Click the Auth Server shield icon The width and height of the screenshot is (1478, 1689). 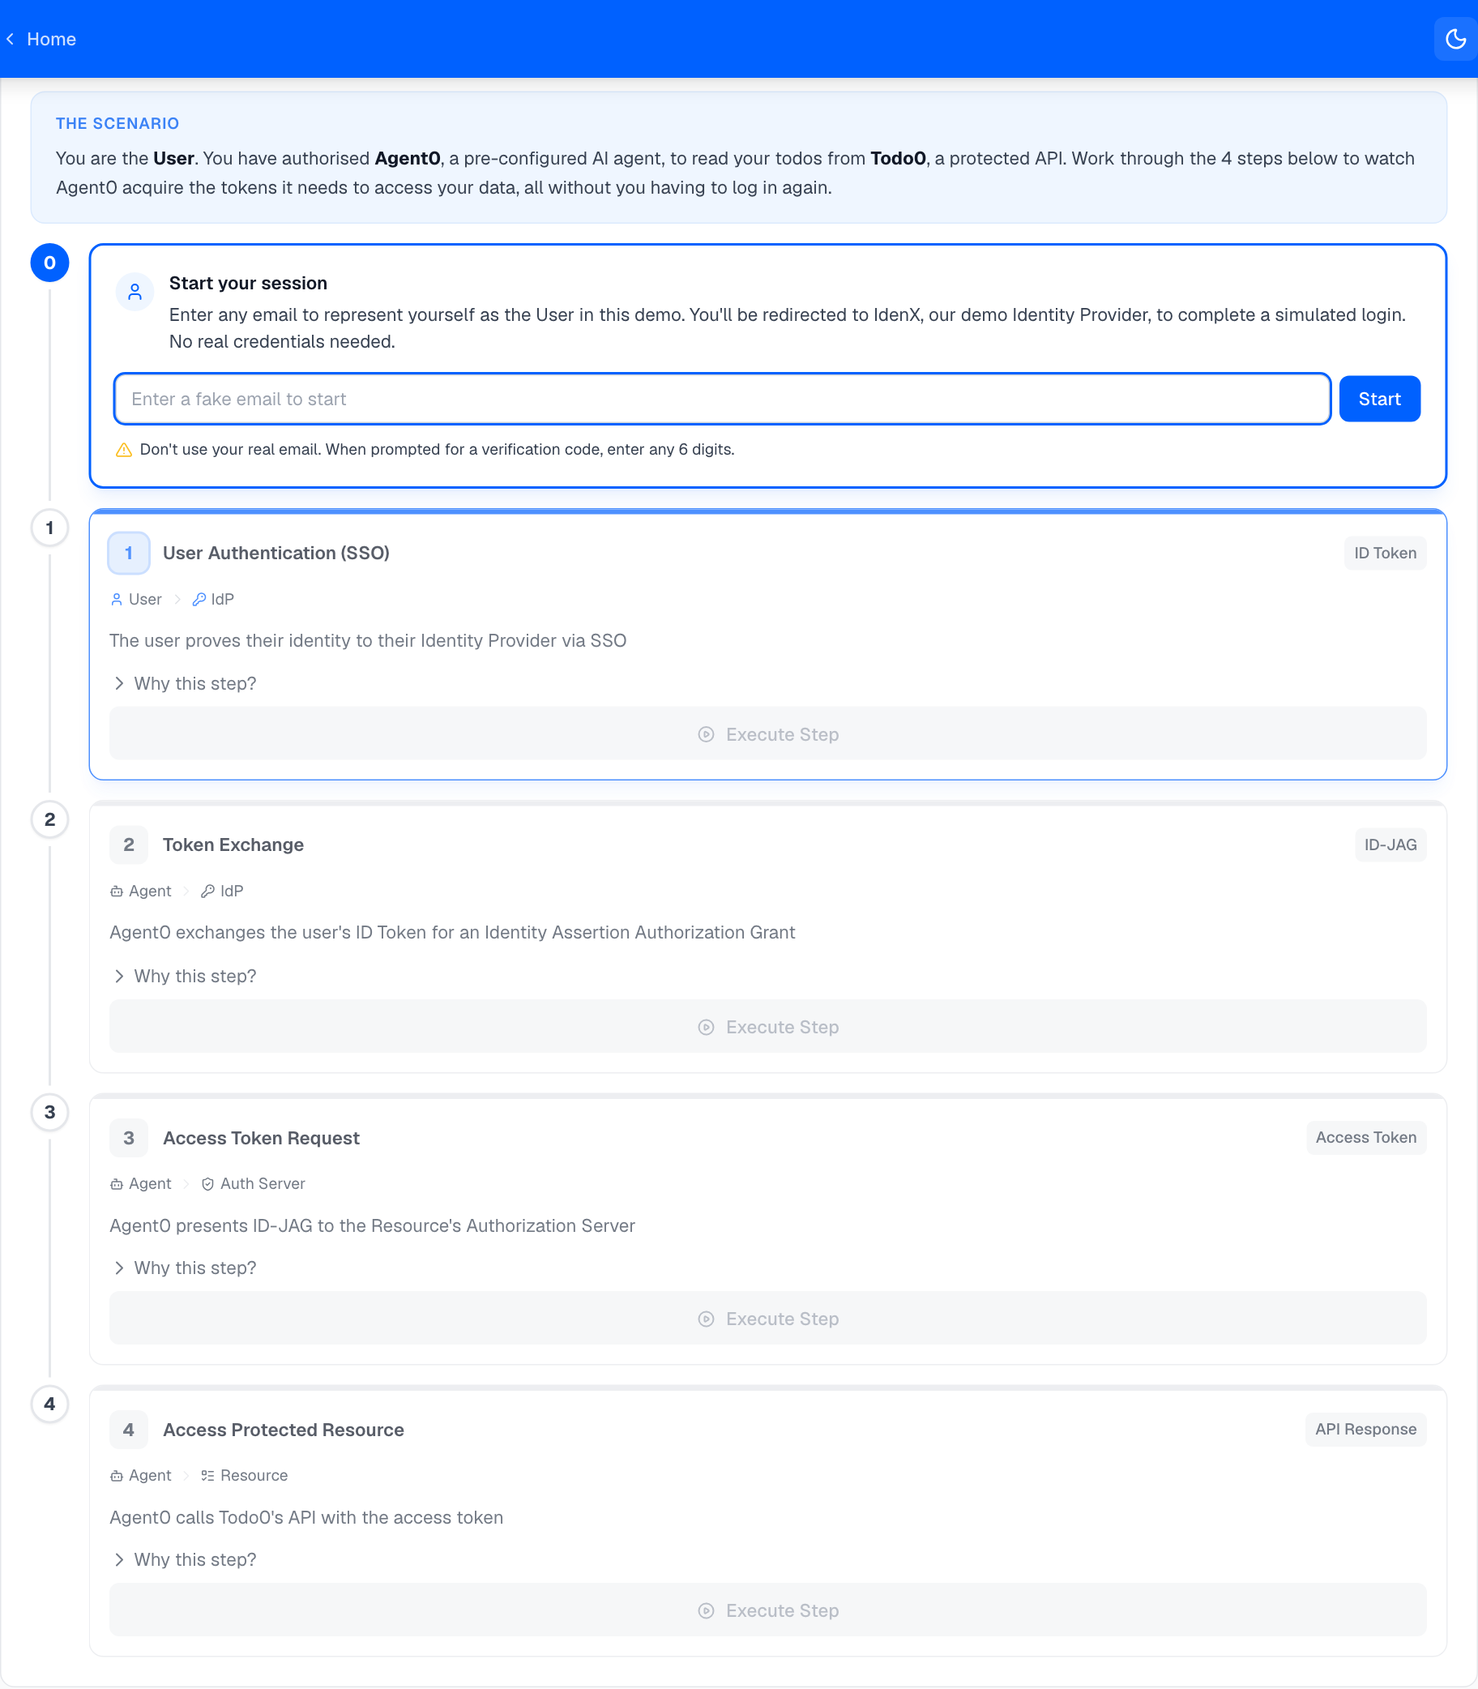click(x=207, y=1183)
